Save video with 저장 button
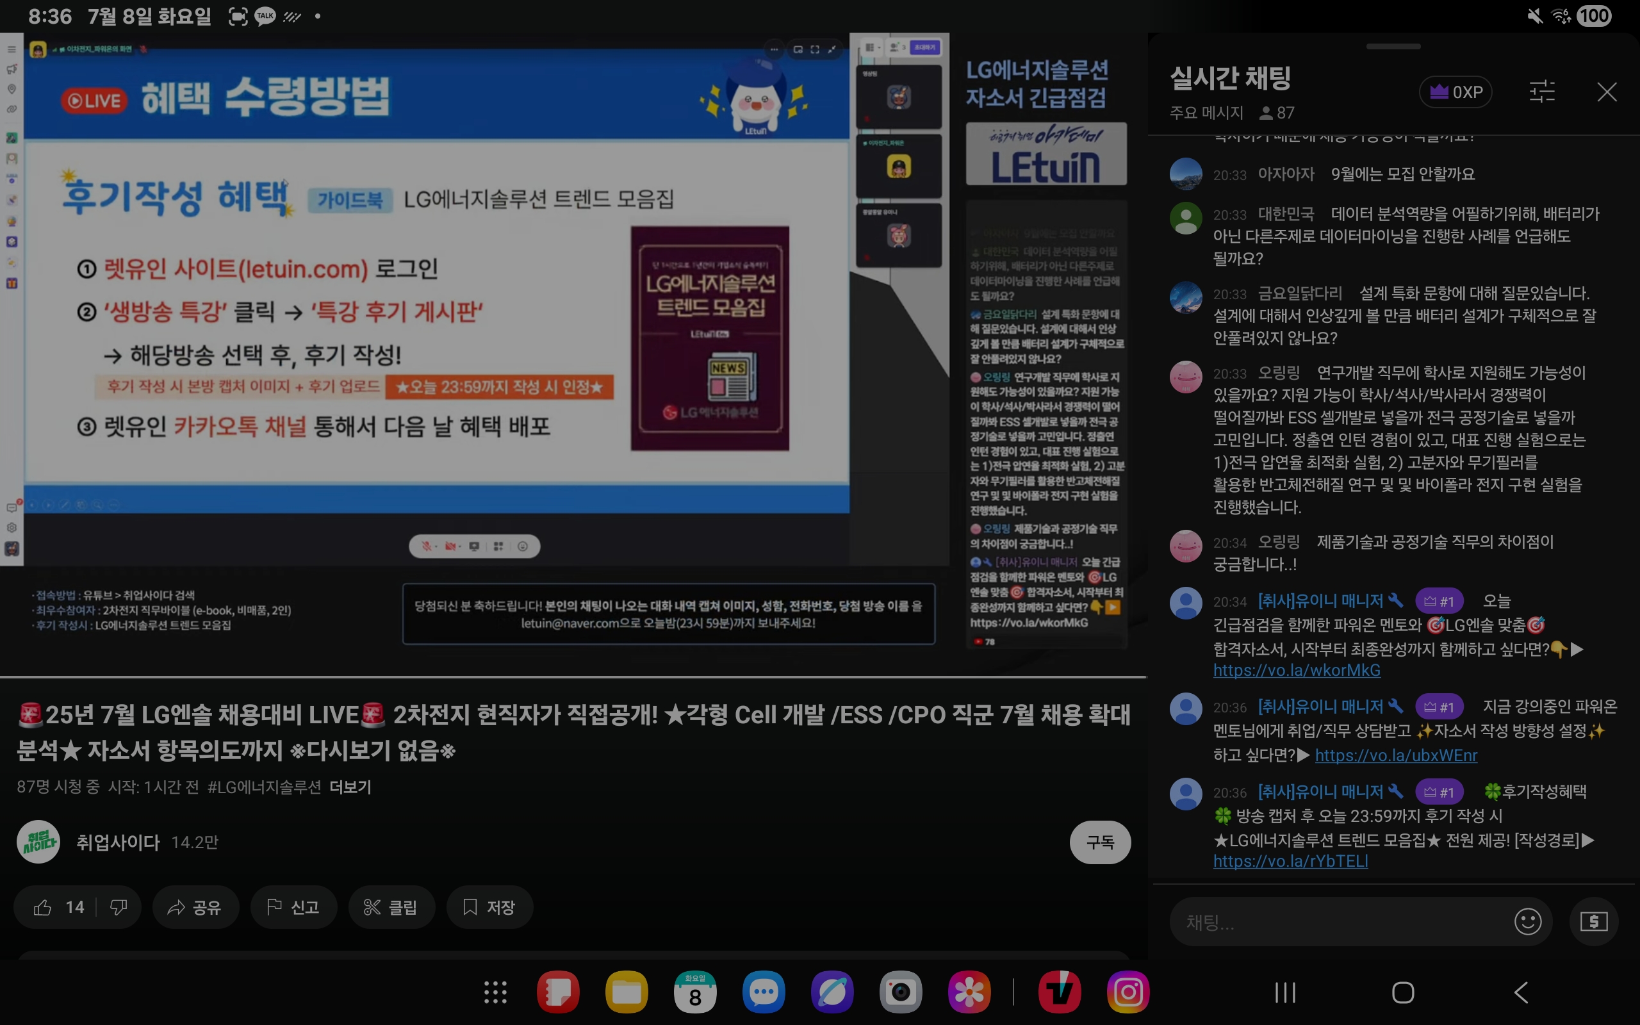This screenshot has width=1640, height=1025. (489, 907)
